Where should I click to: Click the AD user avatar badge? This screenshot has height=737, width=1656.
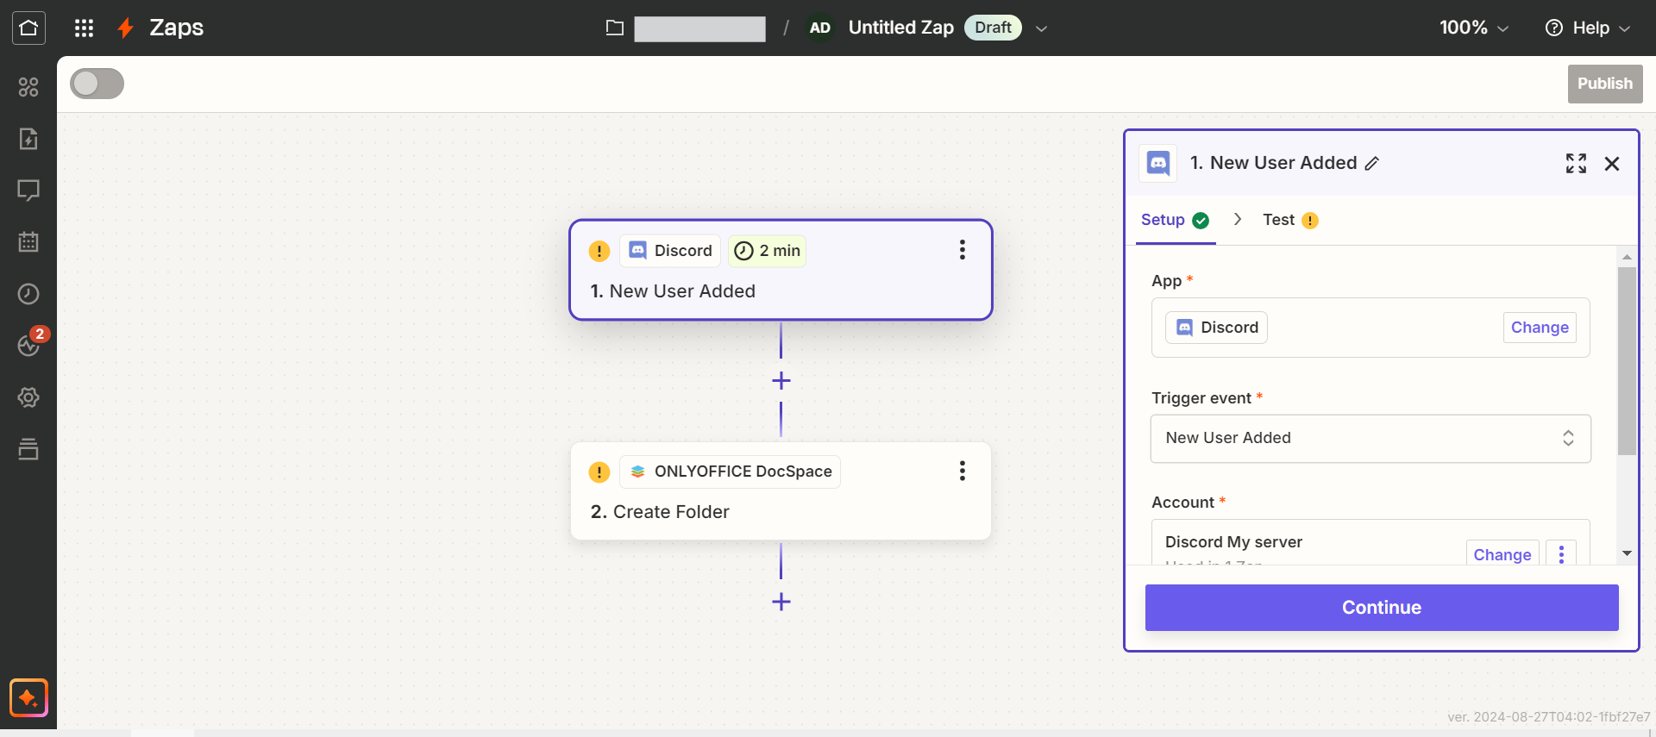[x=819, y=28]
